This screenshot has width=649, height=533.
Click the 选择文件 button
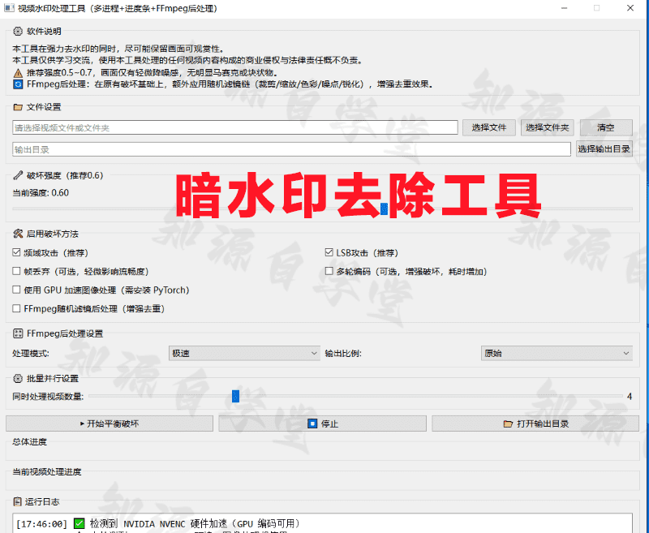click(x=489, y=127)
